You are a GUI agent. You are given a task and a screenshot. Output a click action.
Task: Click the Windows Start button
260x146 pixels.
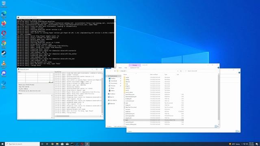click(x=2, y=144)
